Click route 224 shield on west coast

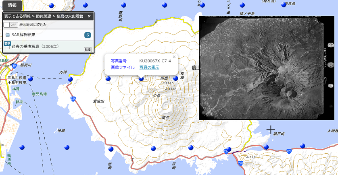(73, 98)
